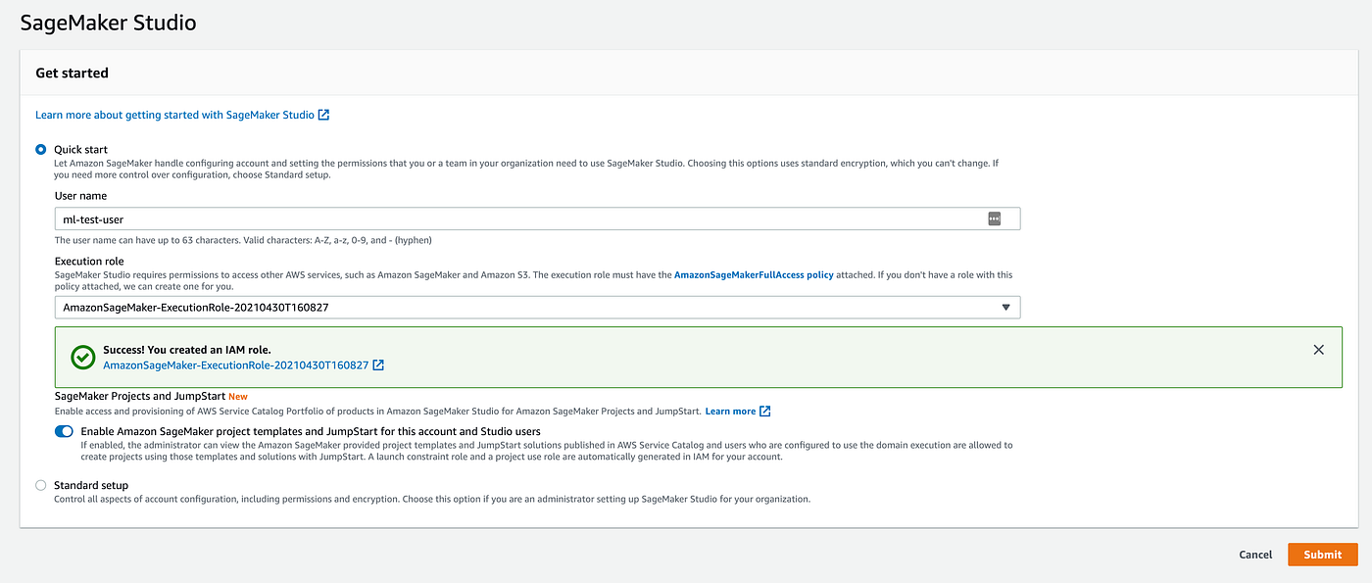Choose the Standard setup radio button
The width and height of the screenshot is (1372, 583).
(40, 485)
